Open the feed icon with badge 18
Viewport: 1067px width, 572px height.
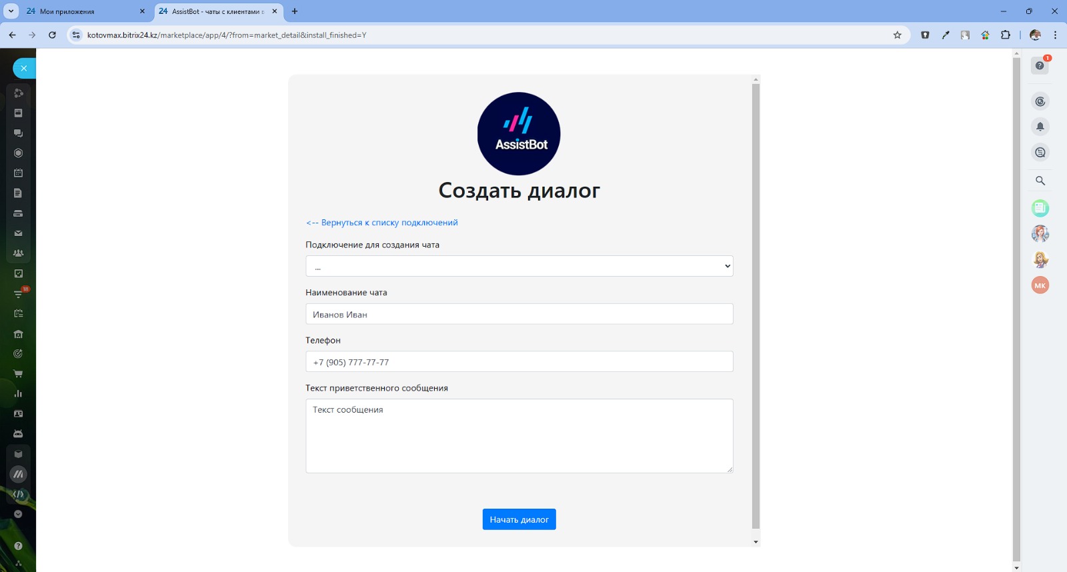(19, 293)
